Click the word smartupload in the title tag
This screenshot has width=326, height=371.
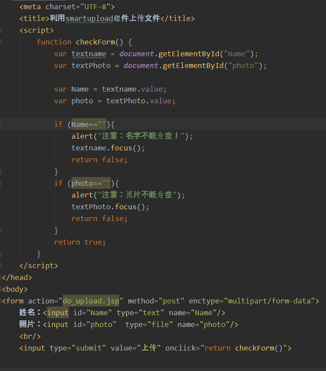(89, 18)
